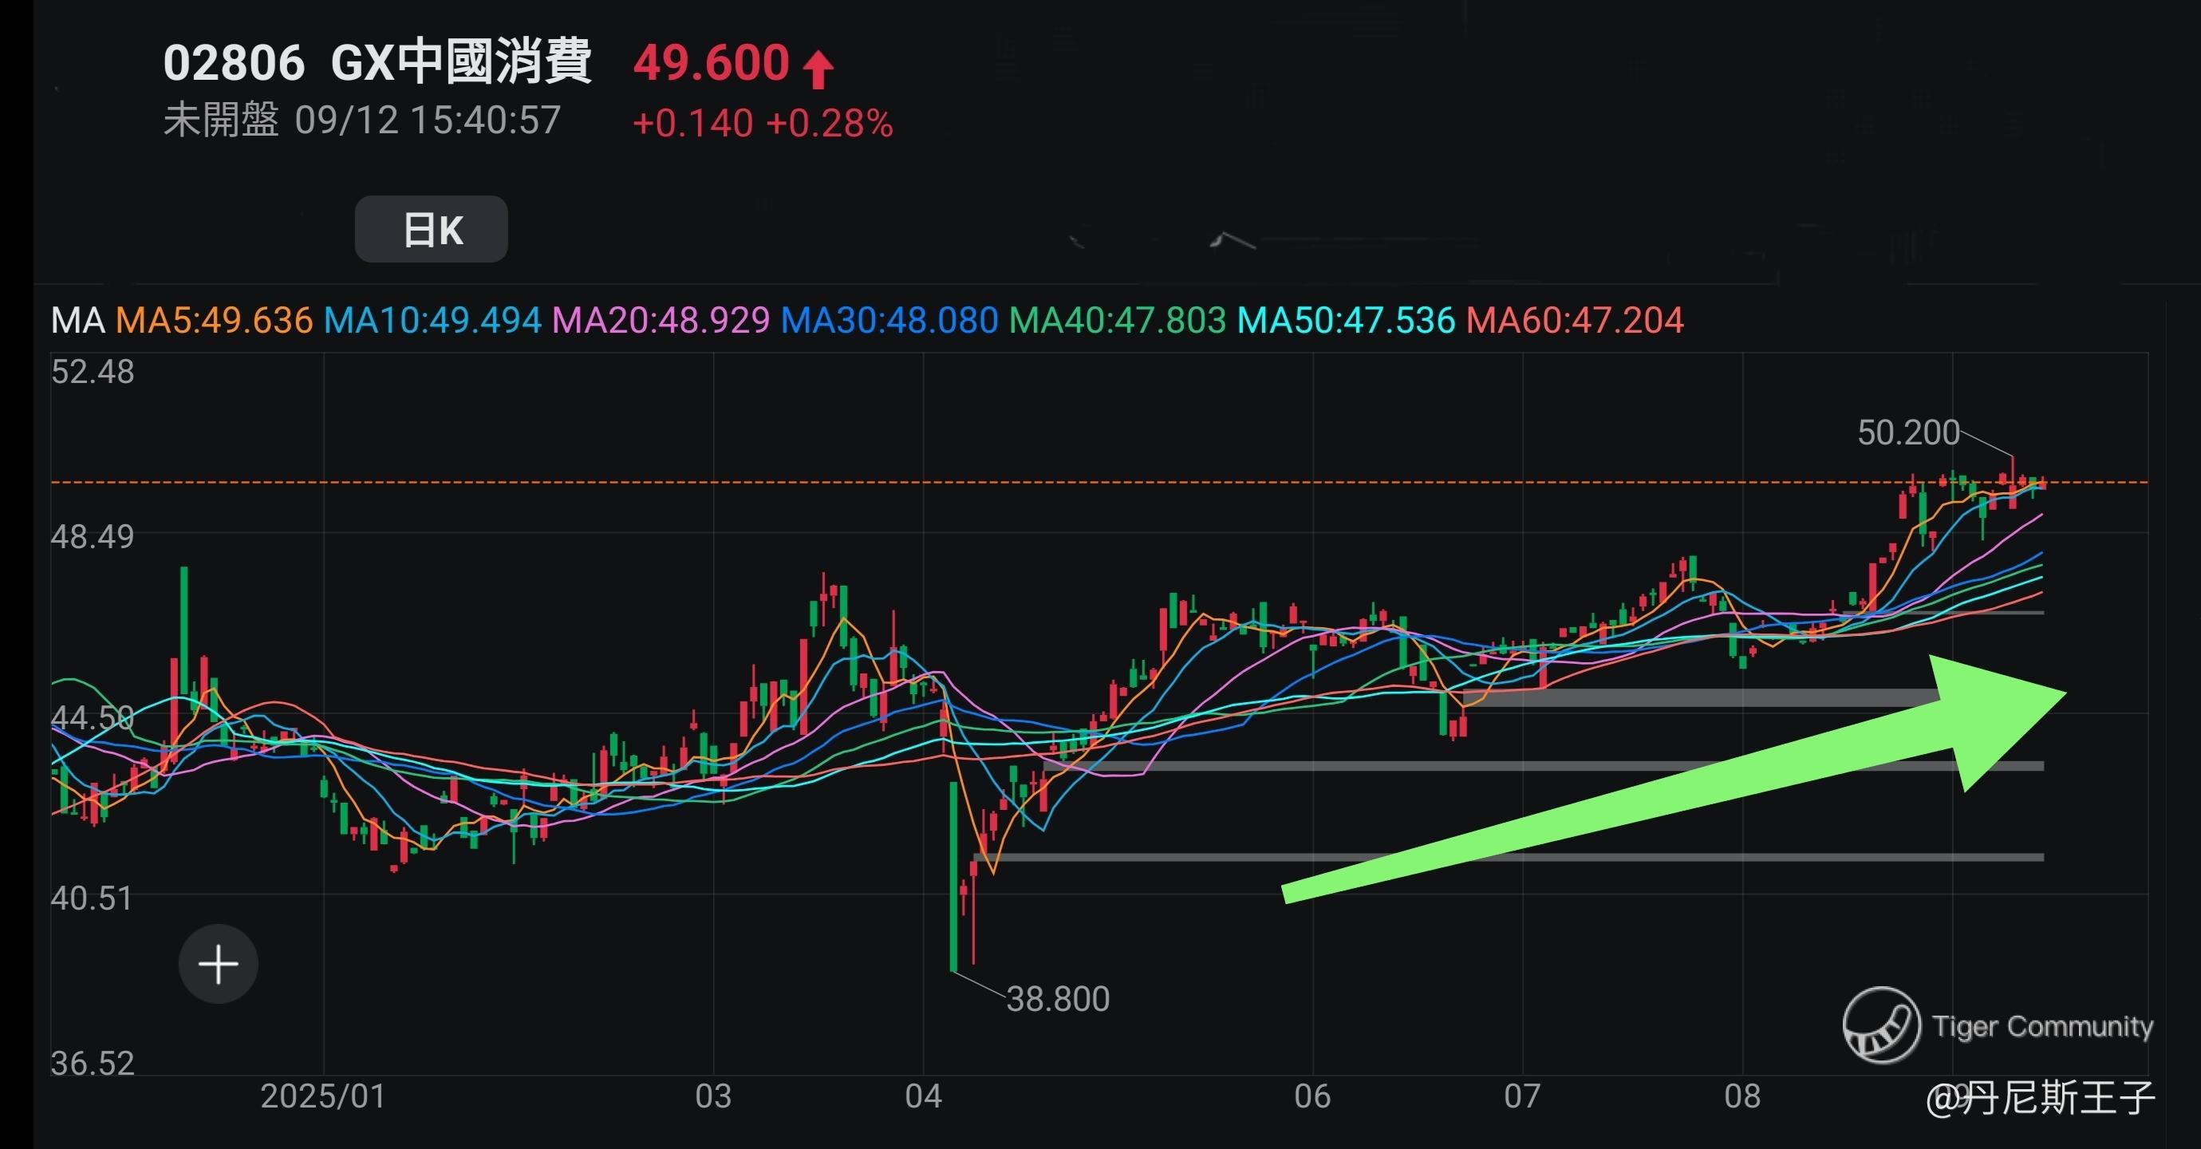Click the 2025/01 date axis label
This screenshot has height=1149, width=2201.
(323, 1096)
